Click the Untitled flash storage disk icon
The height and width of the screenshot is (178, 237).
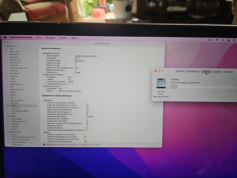161,83
